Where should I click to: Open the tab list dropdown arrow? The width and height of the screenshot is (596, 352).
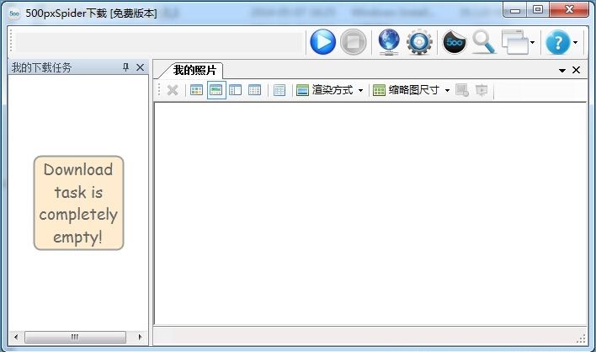coord(562,71)
